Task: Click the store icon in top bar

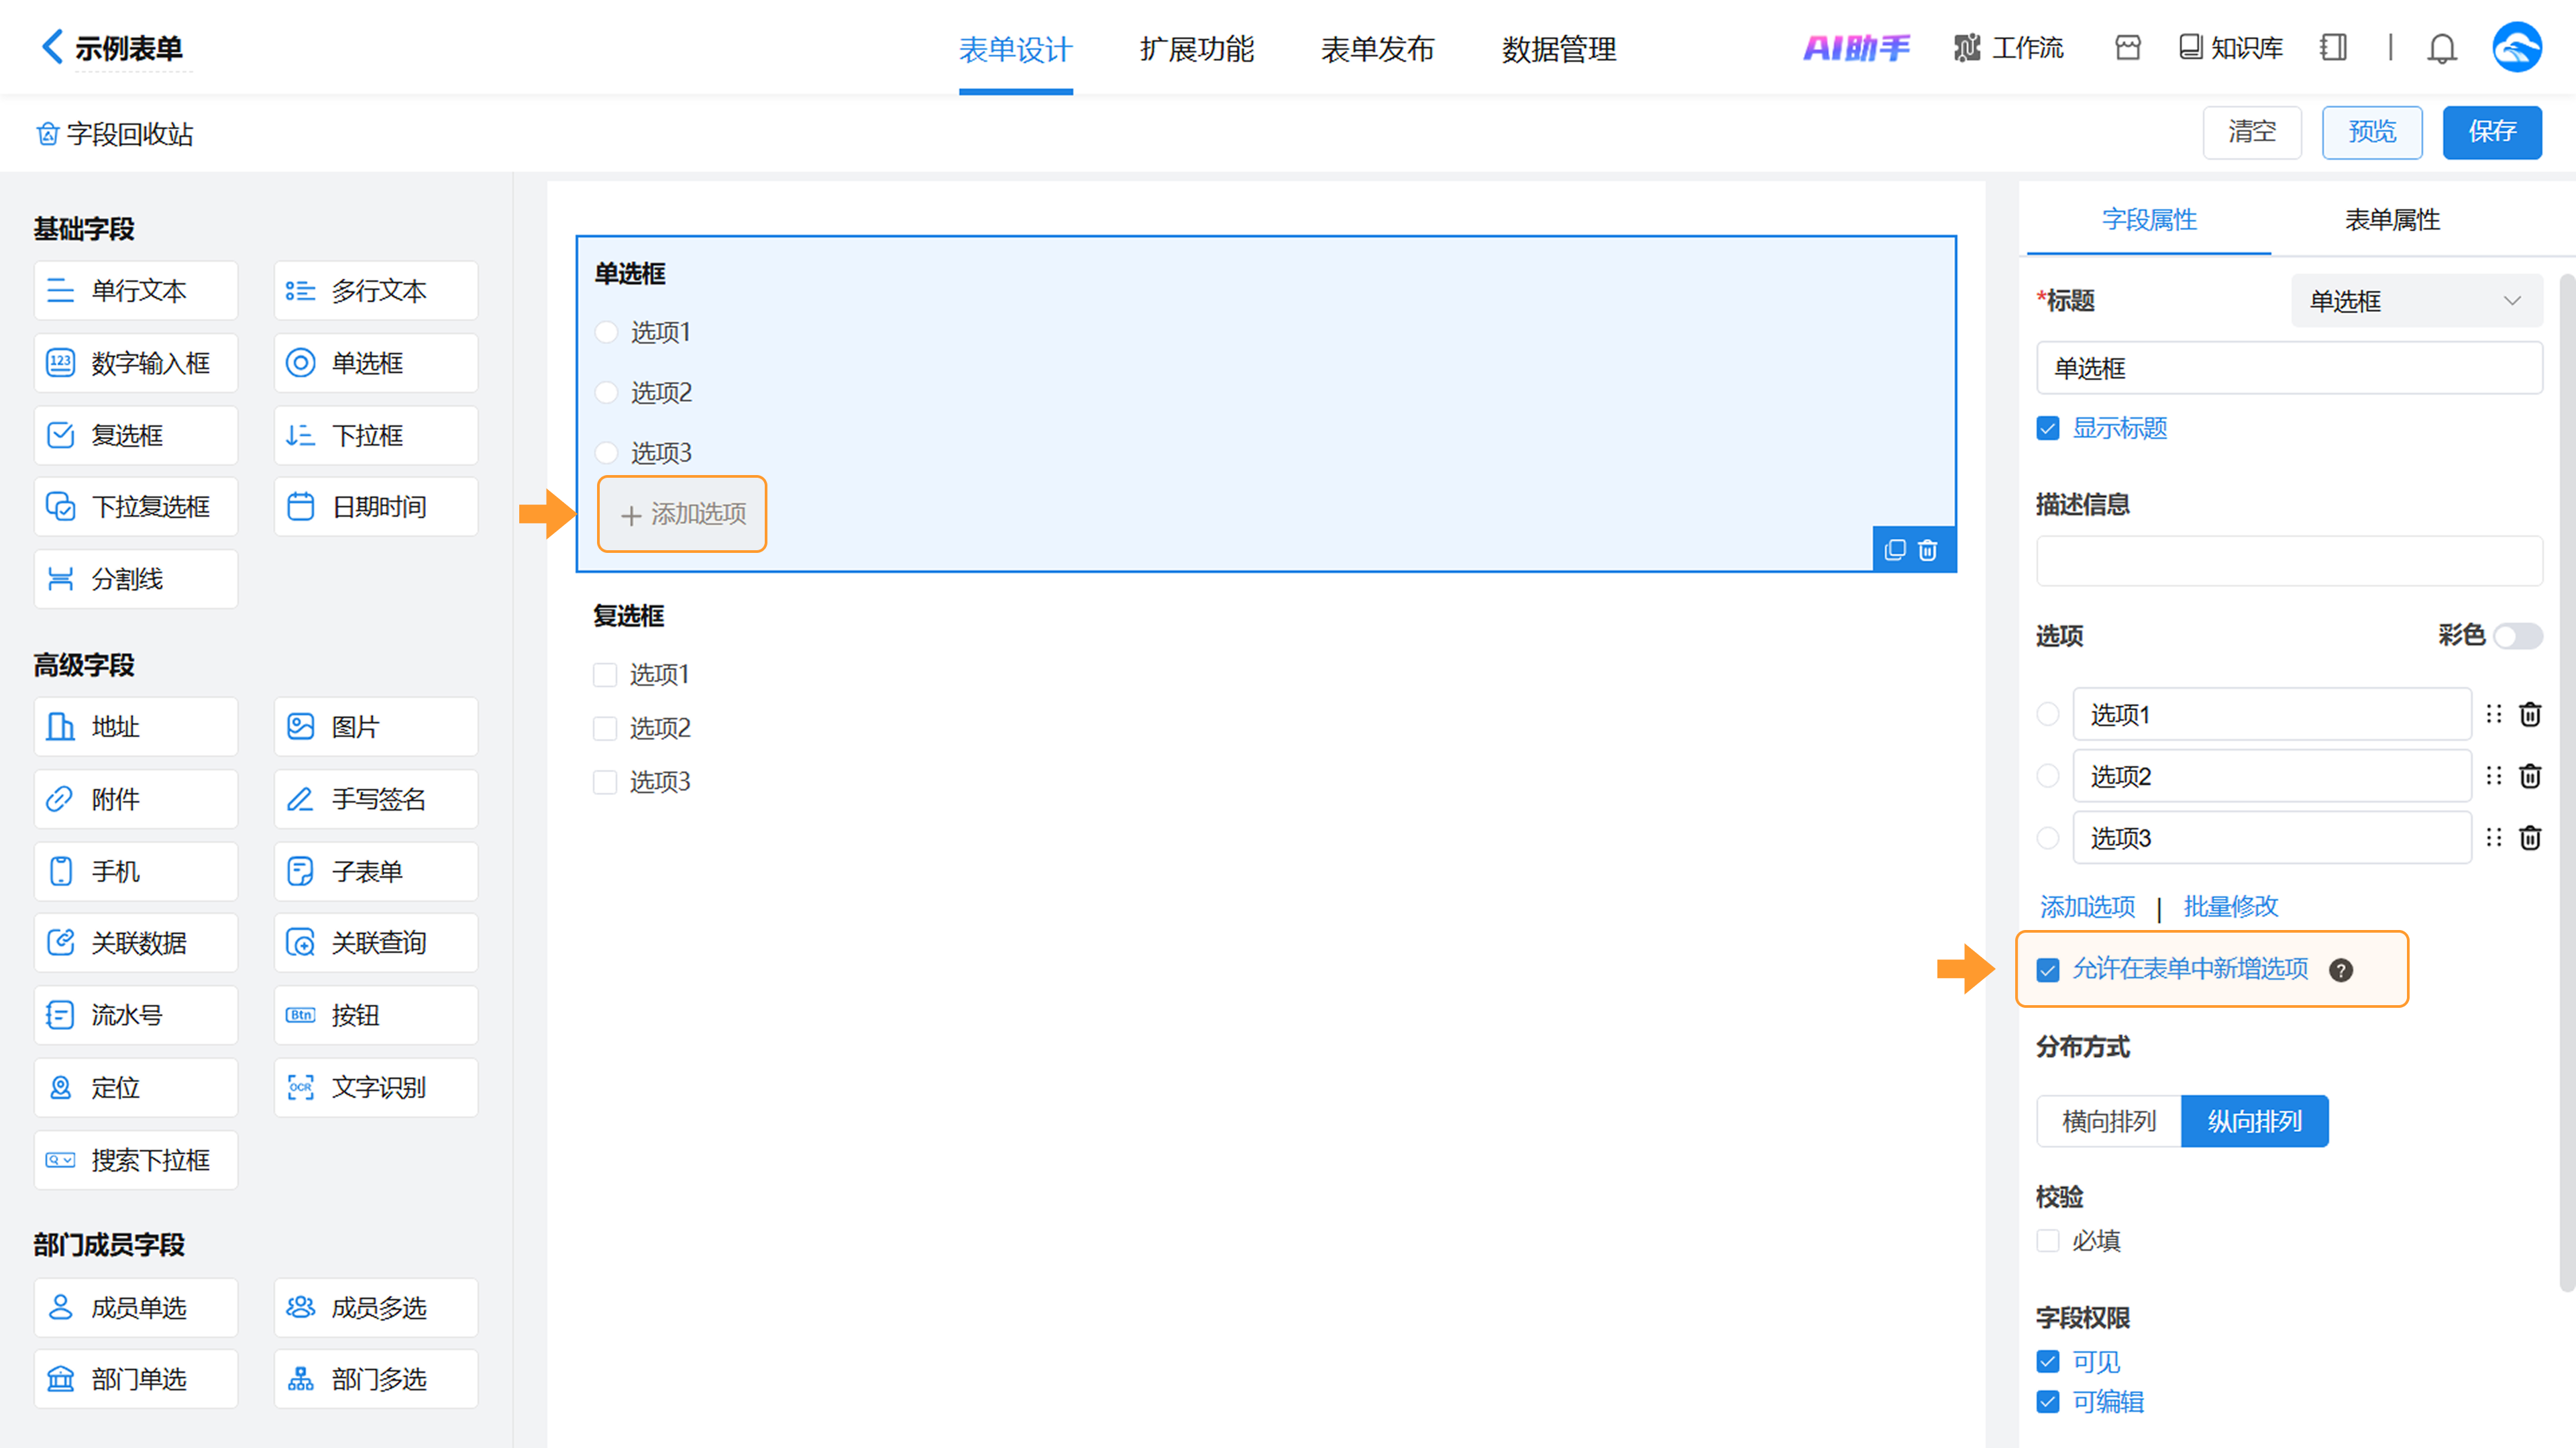Action: coord(2128,48)
